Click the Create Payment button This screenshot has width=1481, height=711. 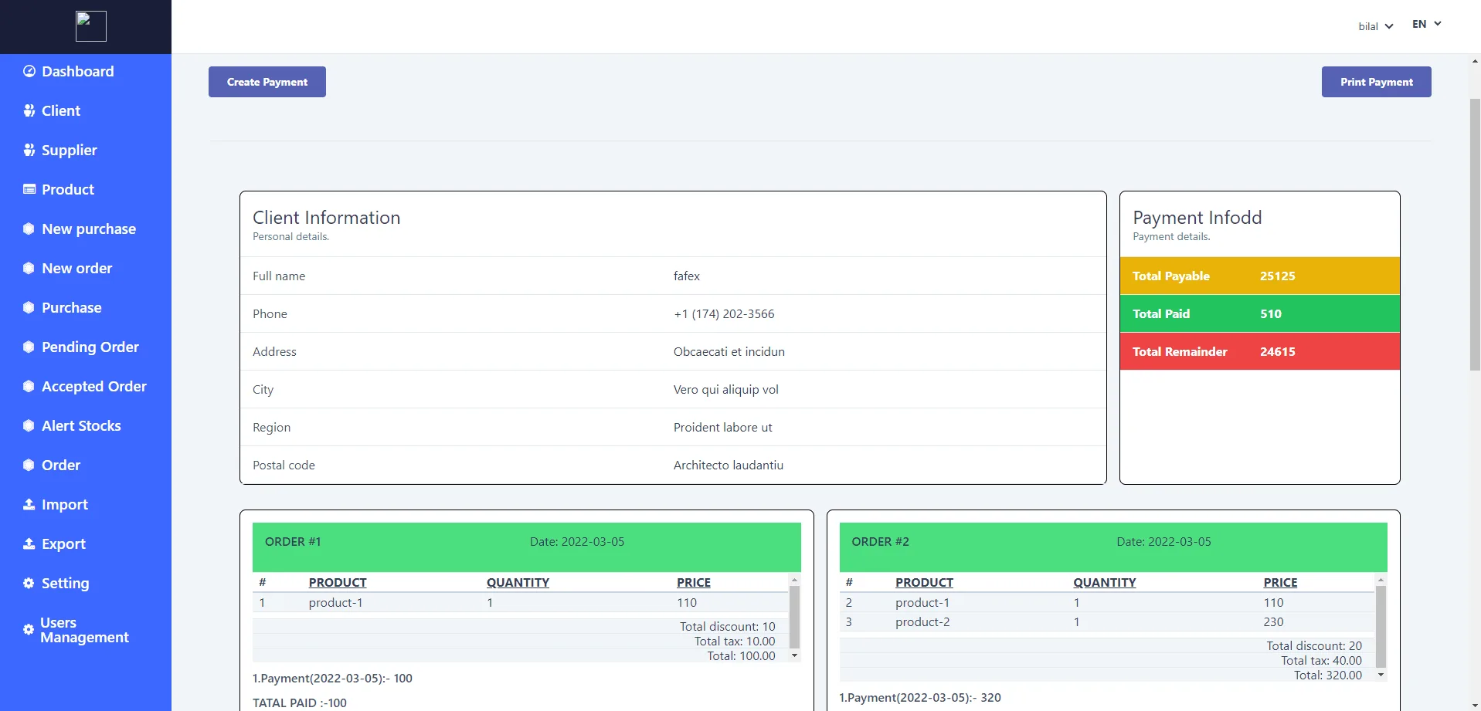tap(267, 82)
